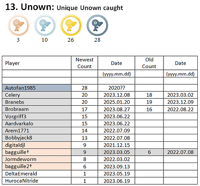
Task: Click the Celery player cell
Action: 37,95
